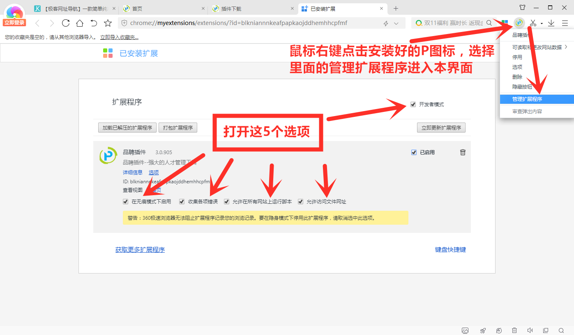The image size is (574, 335).
Task: Open the address bar dropdown arrow
Action: tap(395, 23)
